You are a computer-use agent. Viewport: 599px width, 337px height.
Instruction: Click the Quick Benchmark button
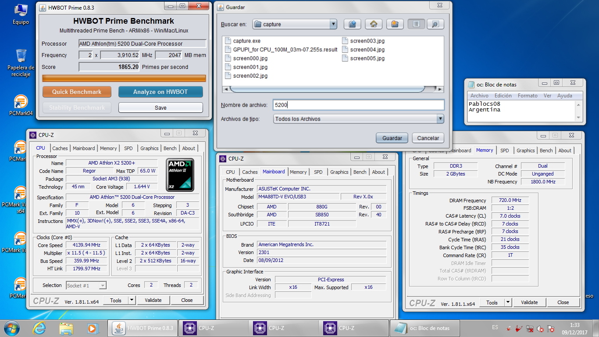77,92
